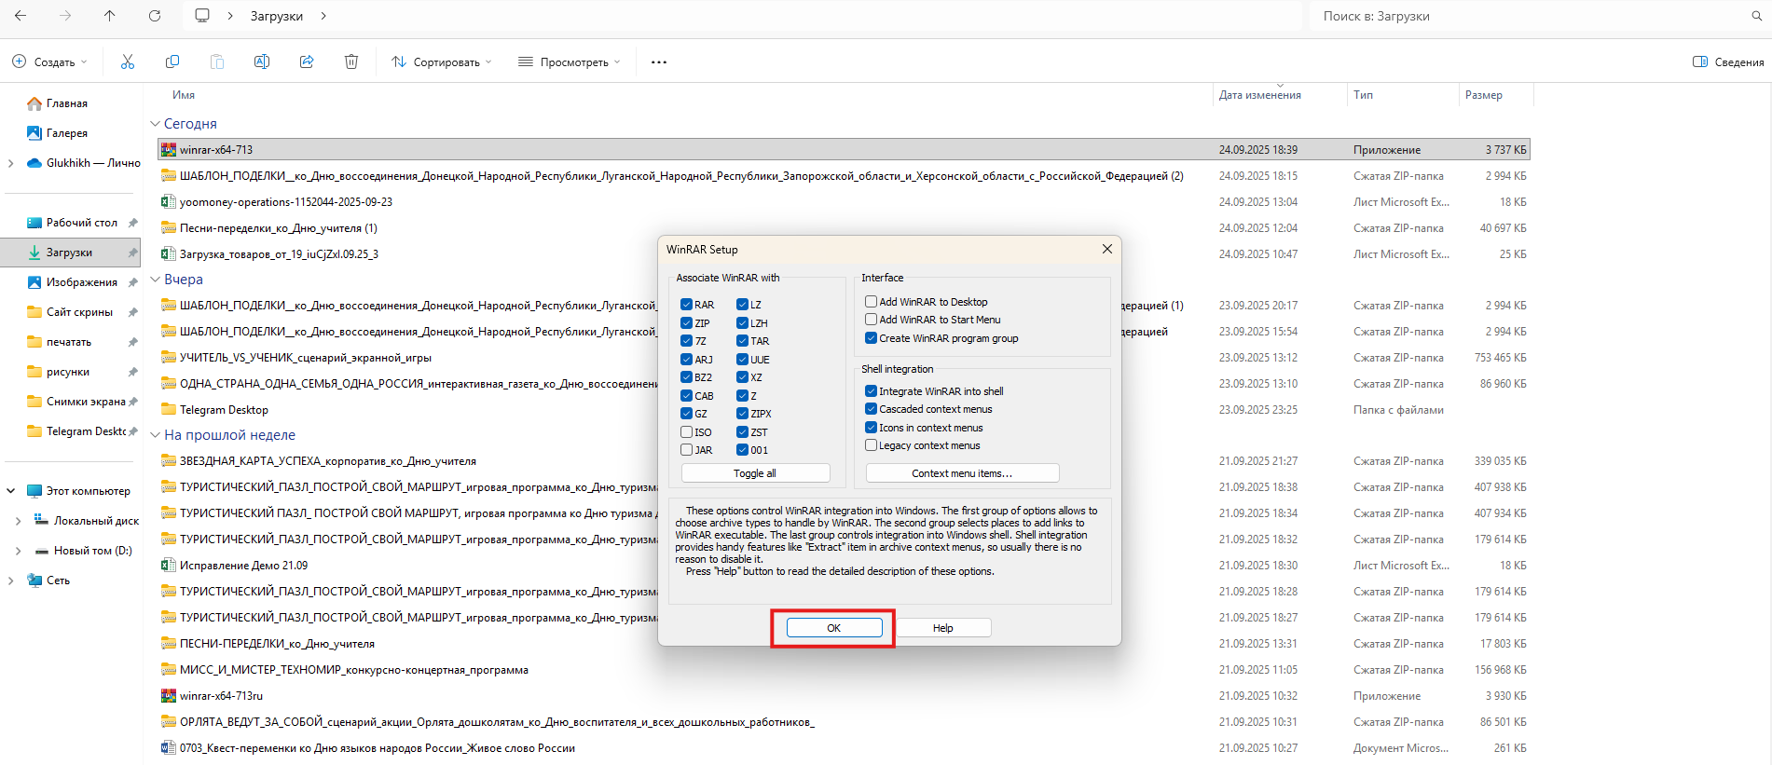
Task: Open the Сортировать dropdown
Action: pos(442,62)
